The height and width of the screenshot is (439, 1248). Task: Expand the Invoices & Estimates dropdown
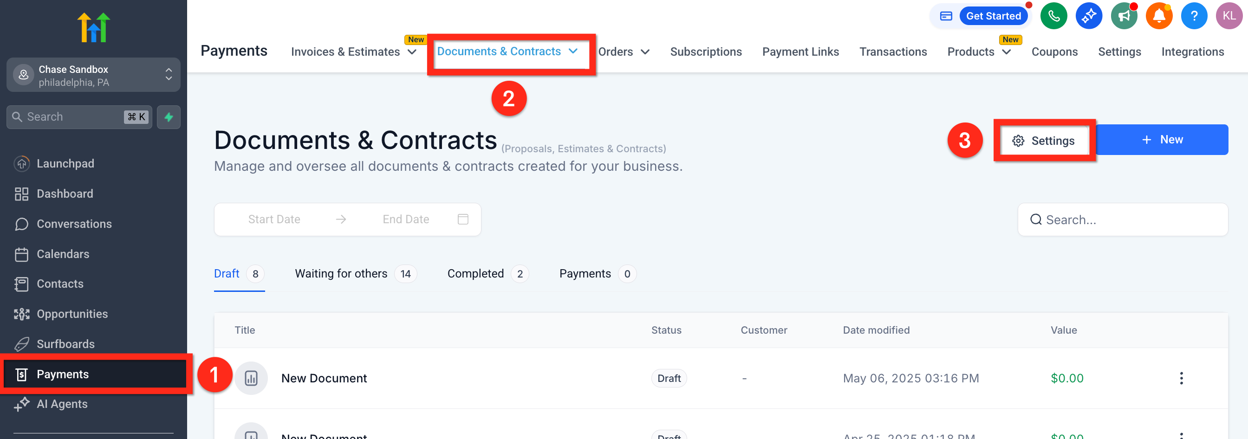pos(354,52)
